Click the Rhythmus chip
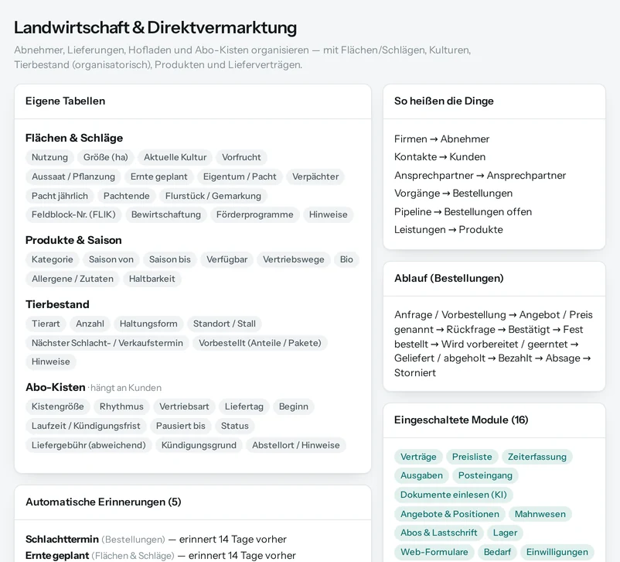Viewport: 620px width, 562px height. tap(121, 406)
